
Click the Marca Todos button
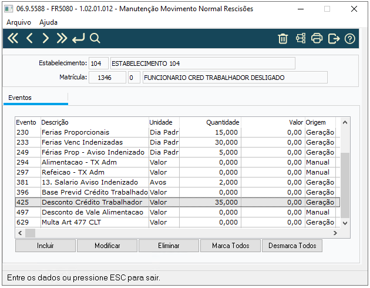click(x=231, y=246)
